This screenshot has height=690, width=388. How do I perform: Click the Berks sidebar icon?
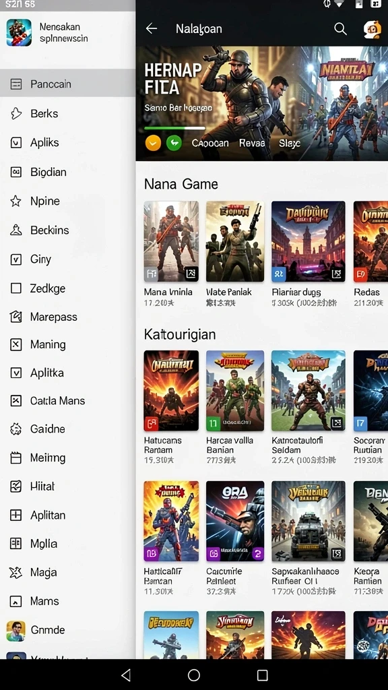tap(16, 113)
